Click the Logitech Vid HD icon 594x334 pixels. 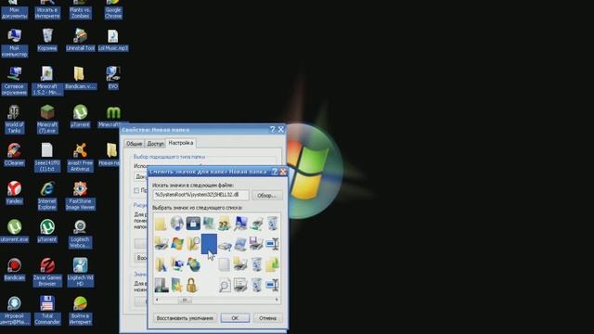click(80, 272)
